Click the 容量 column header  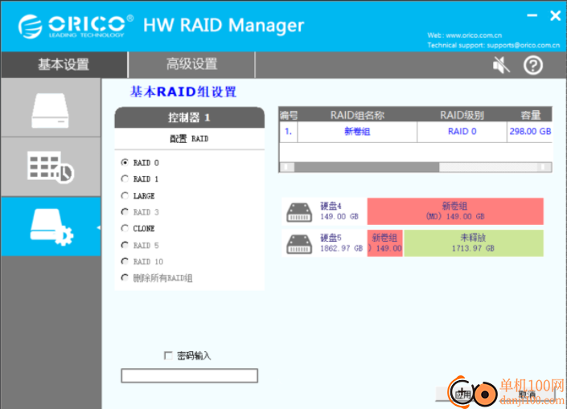coord(530,115)
